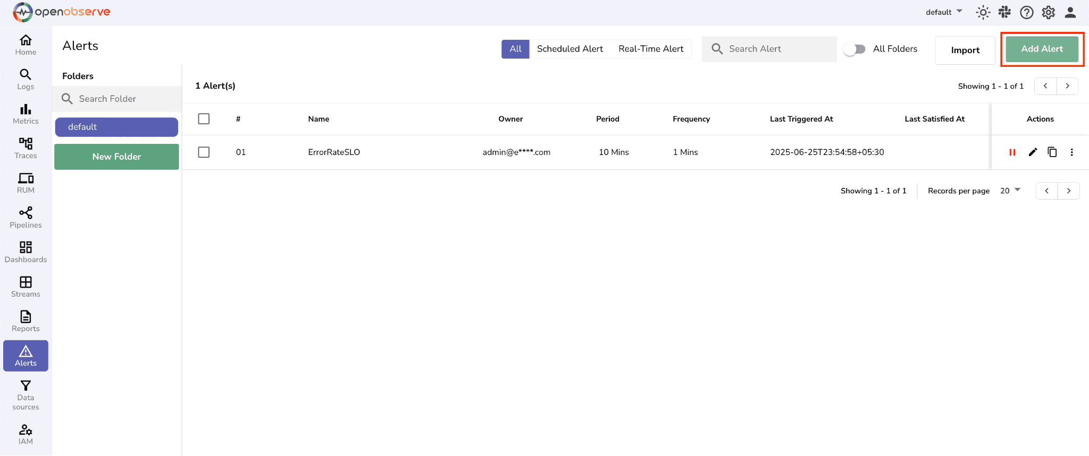1089x456 pixels.
Task: Sort by Frequency column header
Action: (691, 119)
